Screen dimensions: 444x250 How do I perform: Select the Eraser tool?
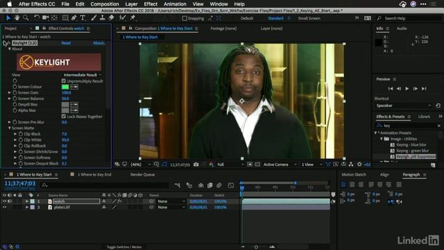click(111, 18)
